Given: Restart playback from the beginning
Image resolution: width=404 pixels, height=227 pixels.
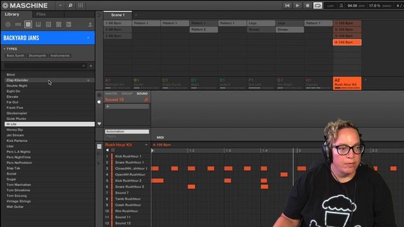Looking at the screenshot, I should 287,6.
